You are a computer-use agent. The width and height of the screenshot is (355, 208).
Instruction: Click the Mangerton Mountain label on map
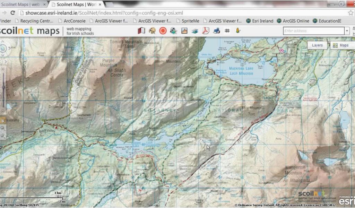tap(294, 170)
